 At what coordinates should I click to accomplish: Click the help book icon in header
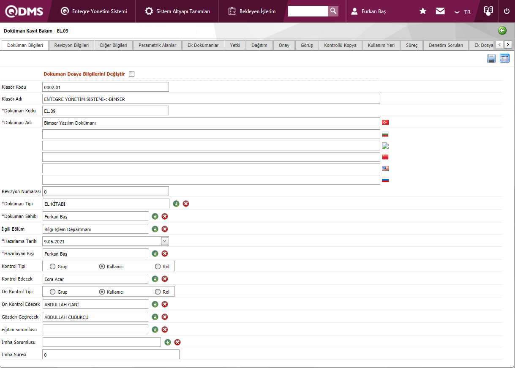tap(488, 11)
